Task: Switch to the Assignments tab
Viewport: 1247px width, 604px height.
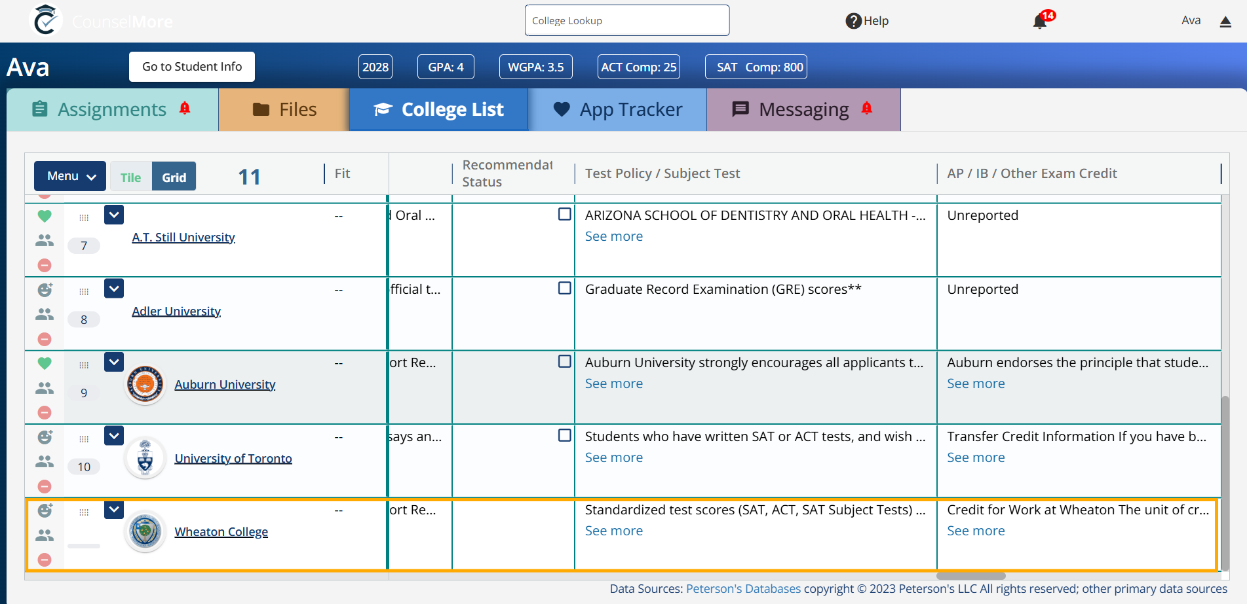Action: pos(112,109)
